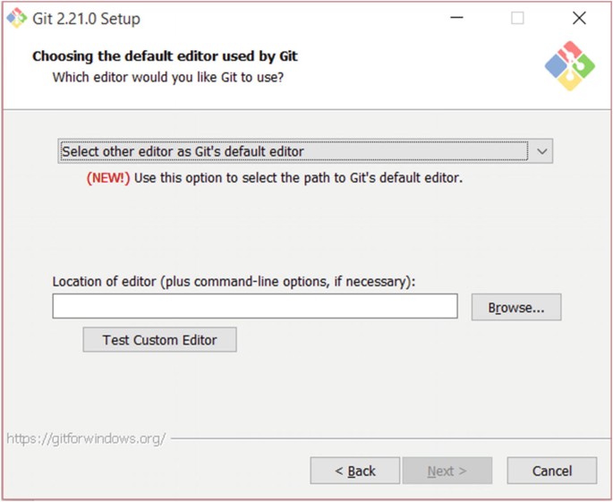Expand the editor list using the chevron arrow
This screenshot has width=613, height=502.
click(541, 151)
